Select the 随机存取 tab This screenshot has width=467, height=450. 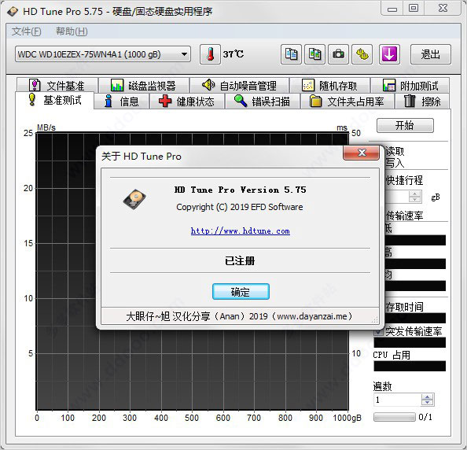point(329,86)
